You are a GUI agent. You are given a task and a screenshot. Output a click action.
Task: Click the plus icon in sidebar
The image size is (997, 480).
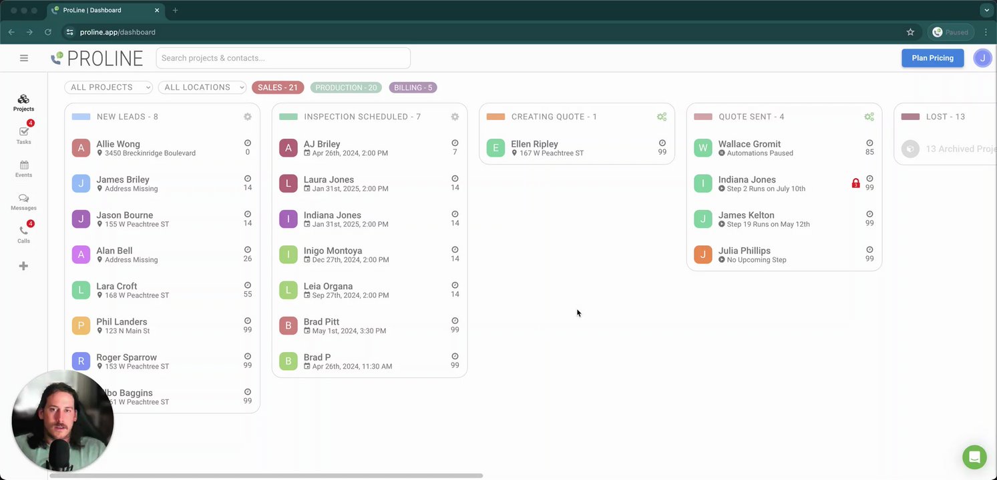23,266
